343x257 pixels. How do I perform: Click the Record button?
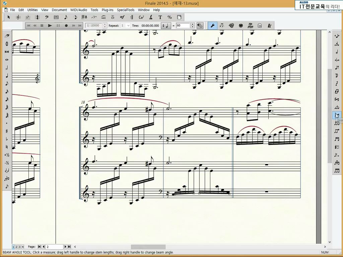click(x=66, y=25)
